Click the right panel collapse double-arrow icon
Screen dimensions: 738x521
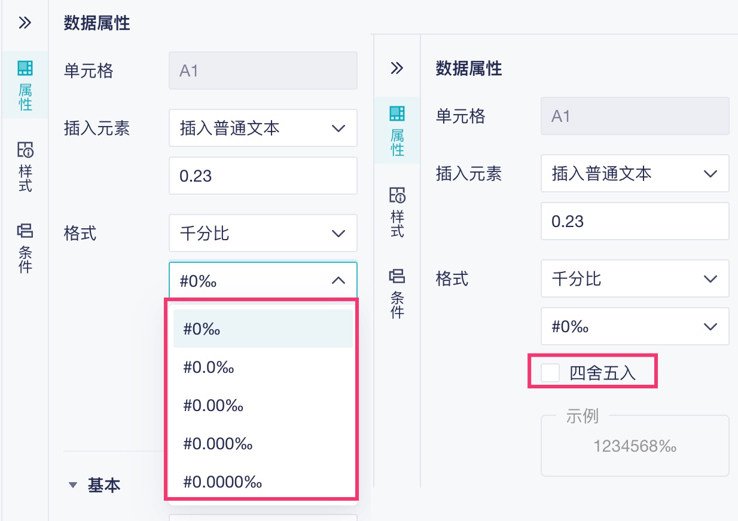coord(397,68)
